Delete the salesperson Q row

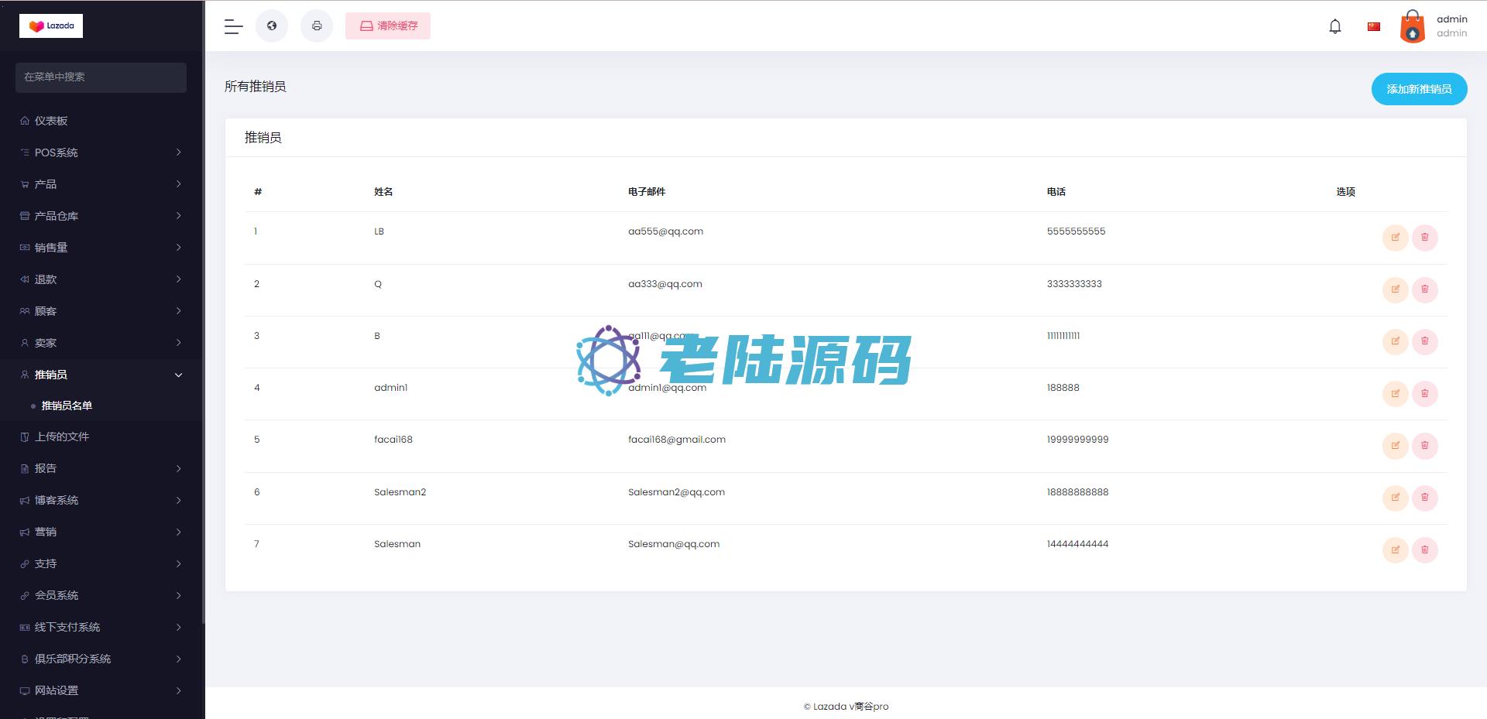point(1424,289)
